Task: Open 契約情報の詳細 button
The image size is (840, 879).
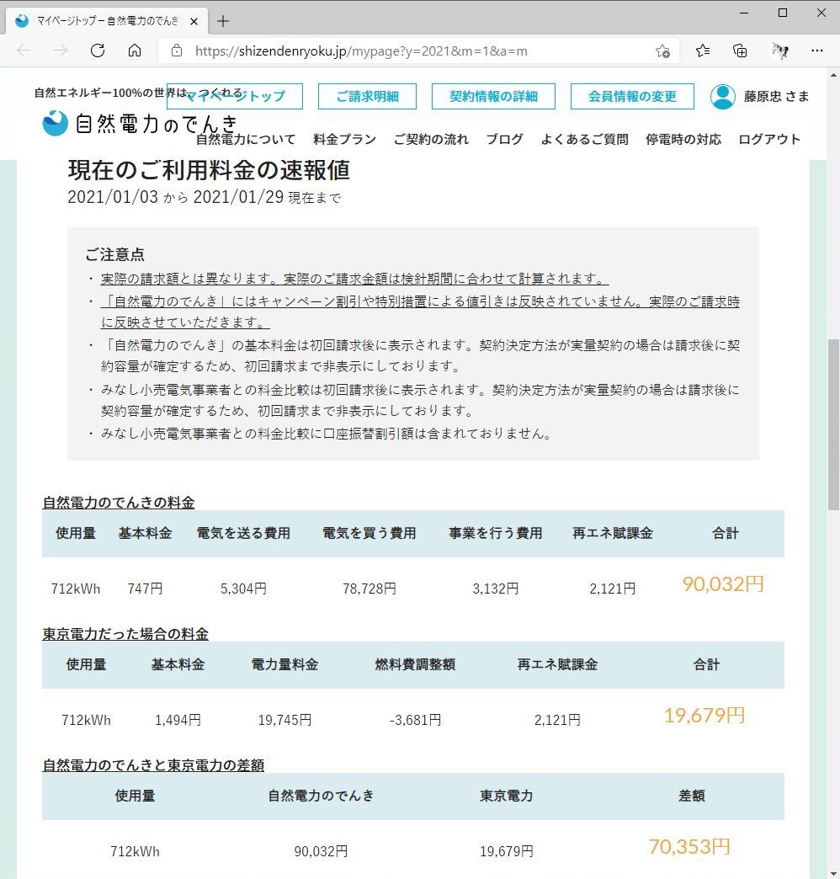Action: 493,97
